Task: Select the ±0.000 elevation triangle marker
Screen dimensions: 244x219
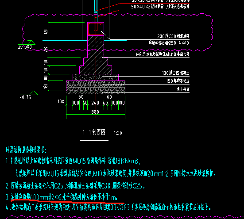Action: [x=31, y=42]
